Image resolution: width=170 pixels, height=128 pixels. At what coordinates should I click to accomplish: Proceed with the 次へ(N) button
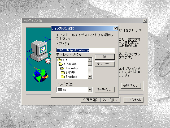(x=110, y=100)
